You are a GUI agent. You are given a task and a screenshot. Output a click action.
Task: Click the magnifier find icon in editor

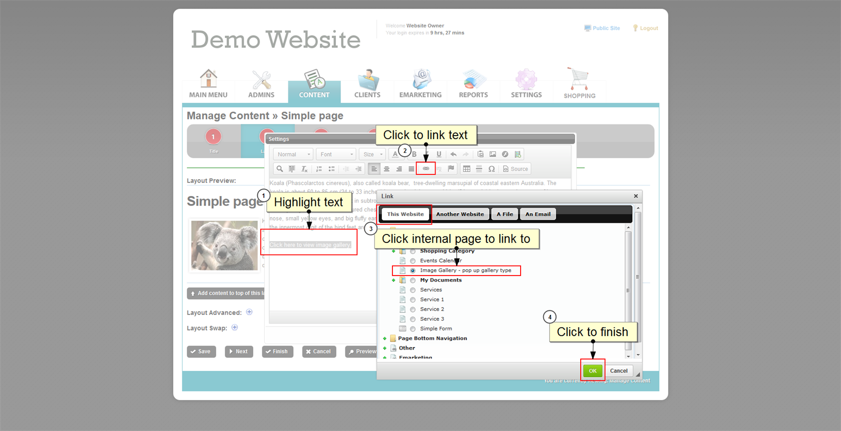(280, 169)
